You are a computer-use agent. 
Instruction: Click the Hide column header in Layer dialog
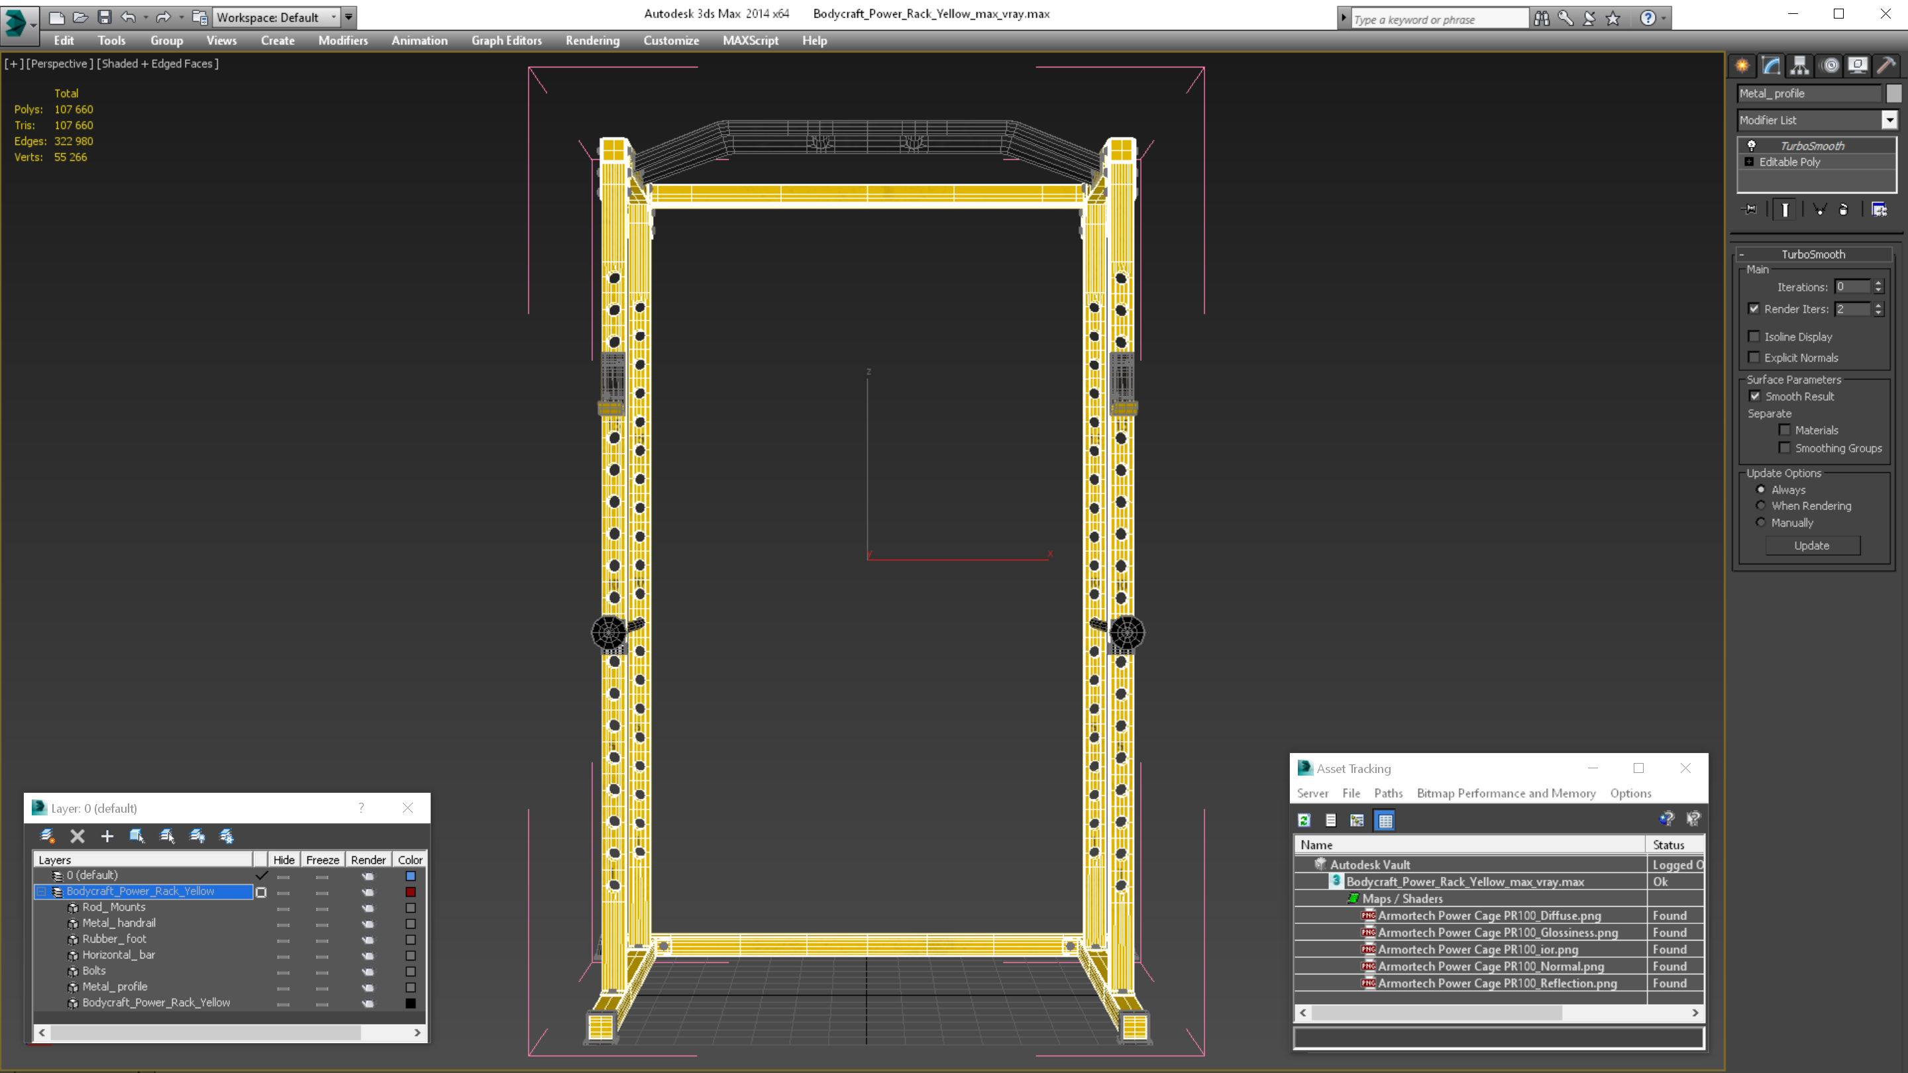[283, 860]
